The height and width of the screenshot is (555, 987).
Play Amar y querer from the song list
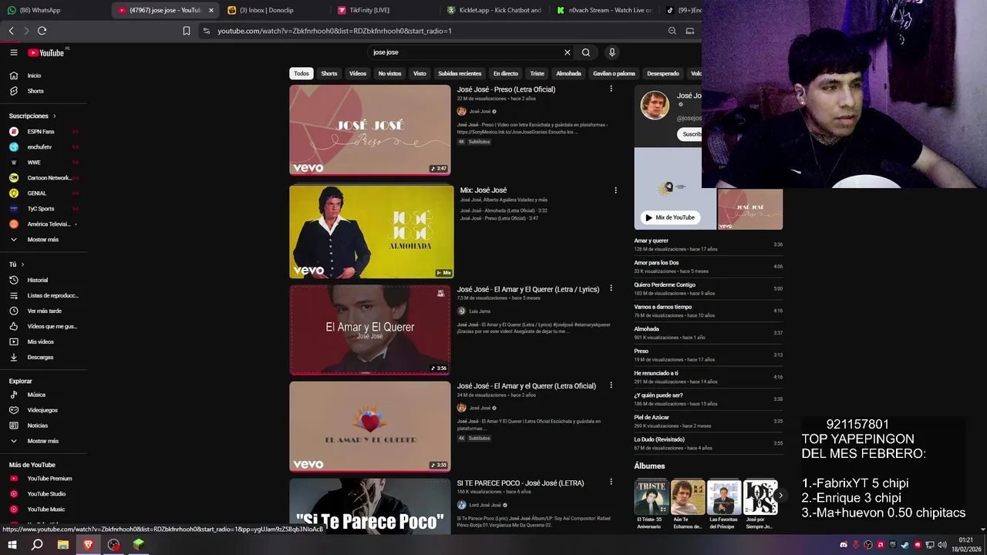pos(708,244)
